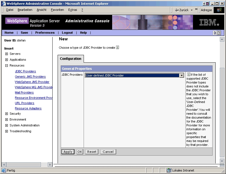Image resolution: width=226 pixels, height=174 pixels.
Task: Click the vertical scrollbar up arrow
Action: coord(222,39)
